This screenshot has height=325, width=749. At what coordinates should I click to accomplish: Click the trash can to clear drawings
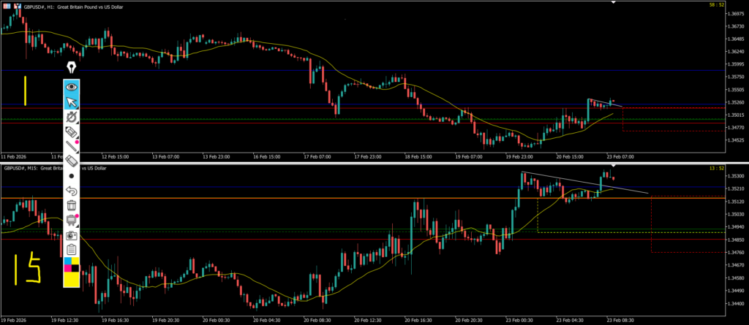tap(72, 205)
